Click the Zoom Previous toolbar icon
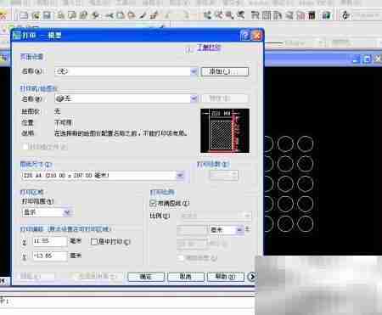 241,14
